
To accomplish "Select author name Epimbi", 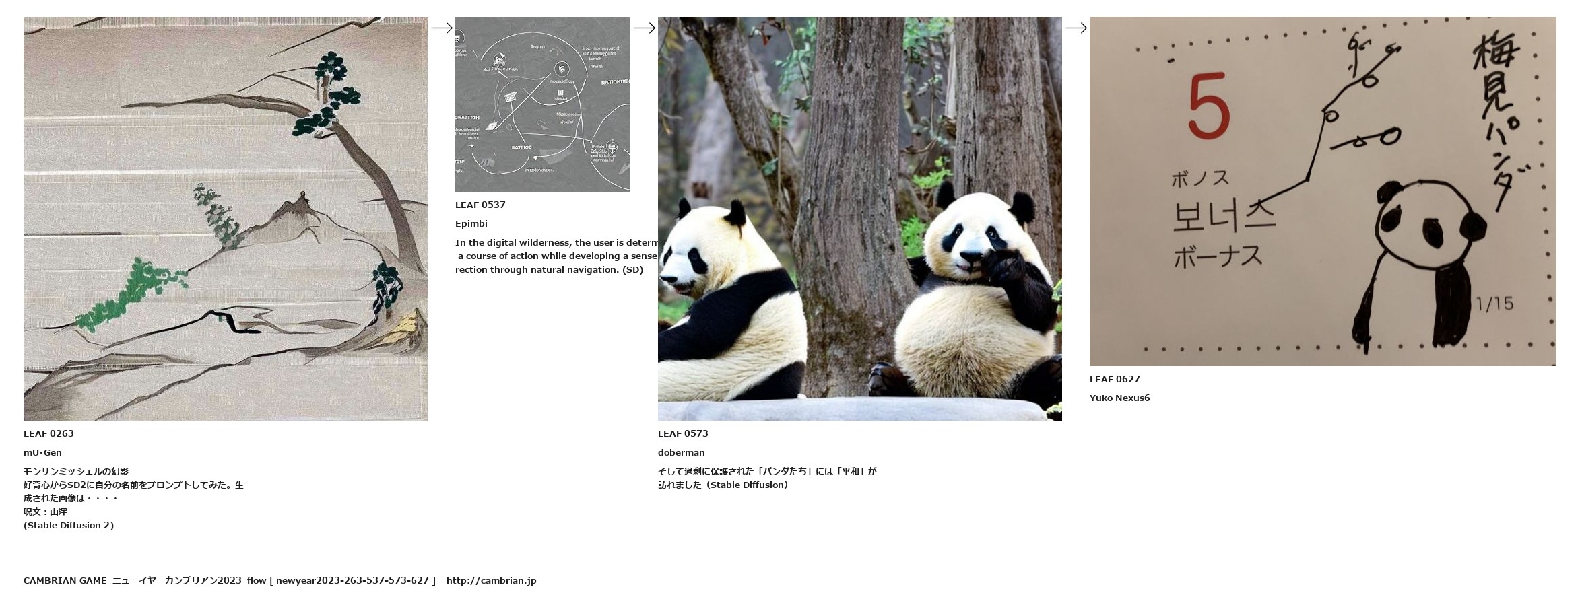I will coord(471,223).
